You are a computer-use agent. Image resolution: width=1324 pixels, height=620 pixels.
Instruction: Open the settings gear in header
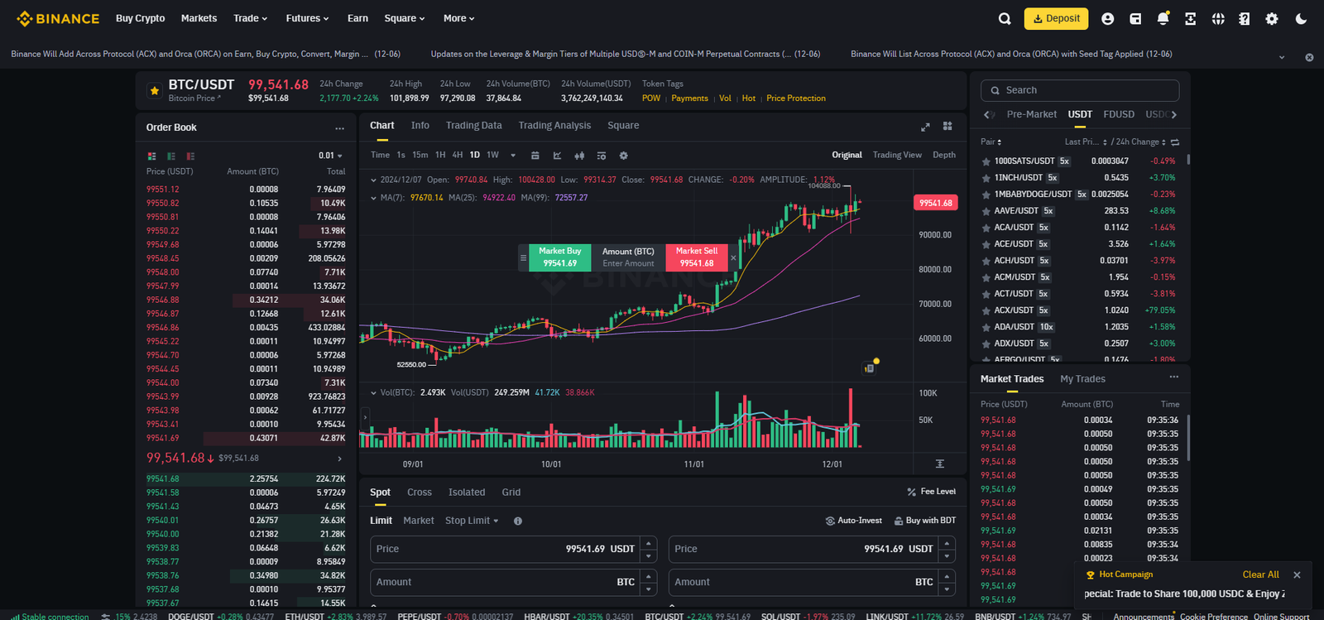(1272, 18)
